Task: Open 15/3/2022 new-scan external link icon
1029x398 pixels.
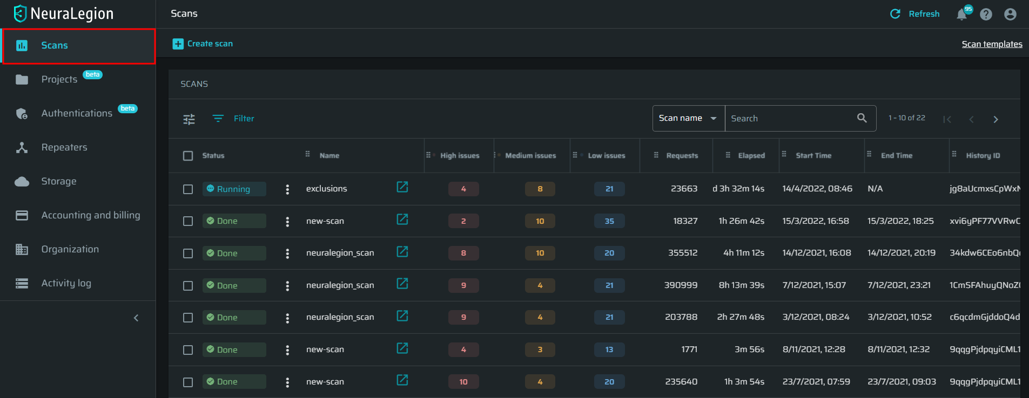Action: tap(402, 219)
